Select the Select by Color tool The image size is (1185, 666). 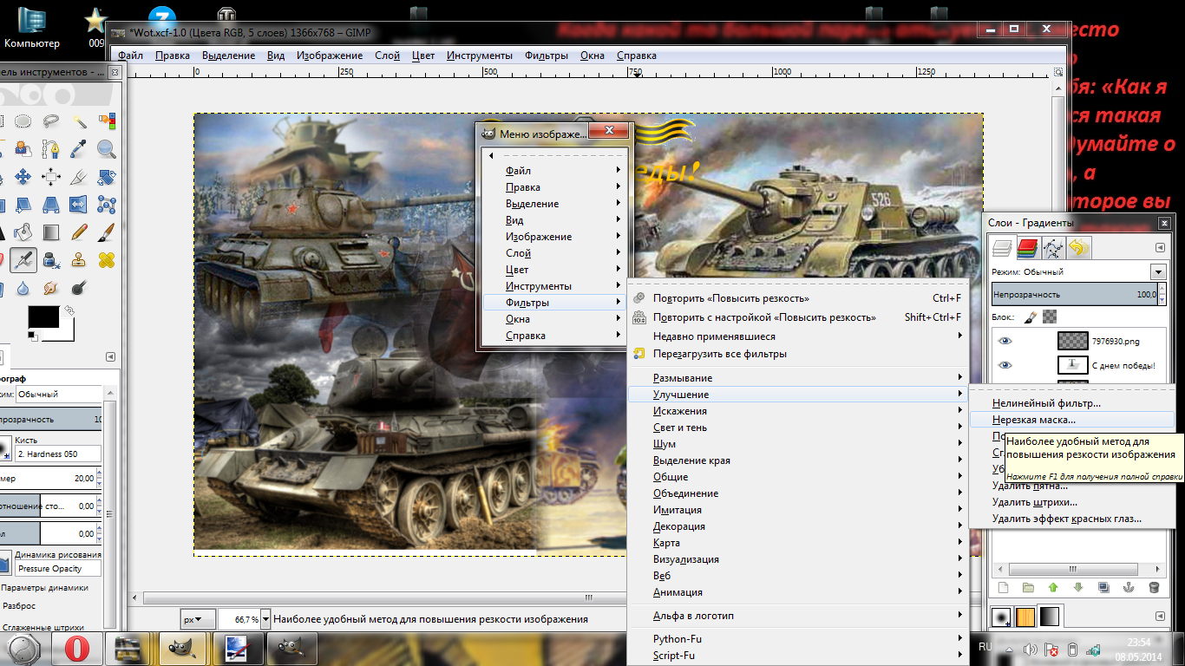(107, 120)
